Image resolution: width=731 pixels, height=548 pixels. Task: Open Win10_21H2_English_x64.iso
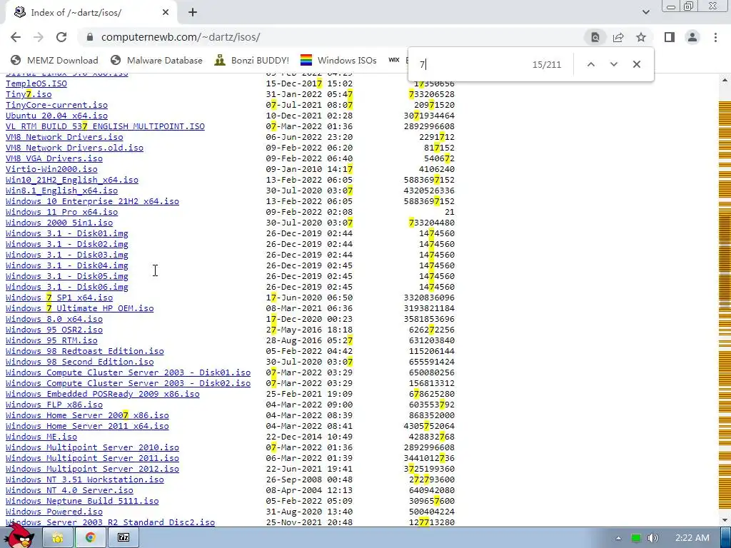[x=72, y=181]
